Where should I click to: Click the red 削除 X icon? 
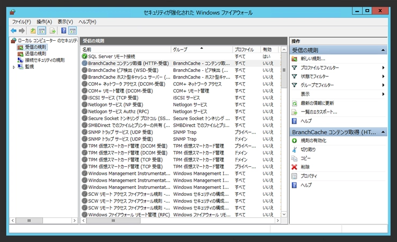pos(294,167)
